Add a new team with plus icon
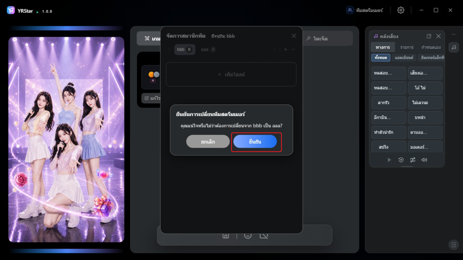The width and height of the screenshot is (463, 260). [x=285, y=49]
